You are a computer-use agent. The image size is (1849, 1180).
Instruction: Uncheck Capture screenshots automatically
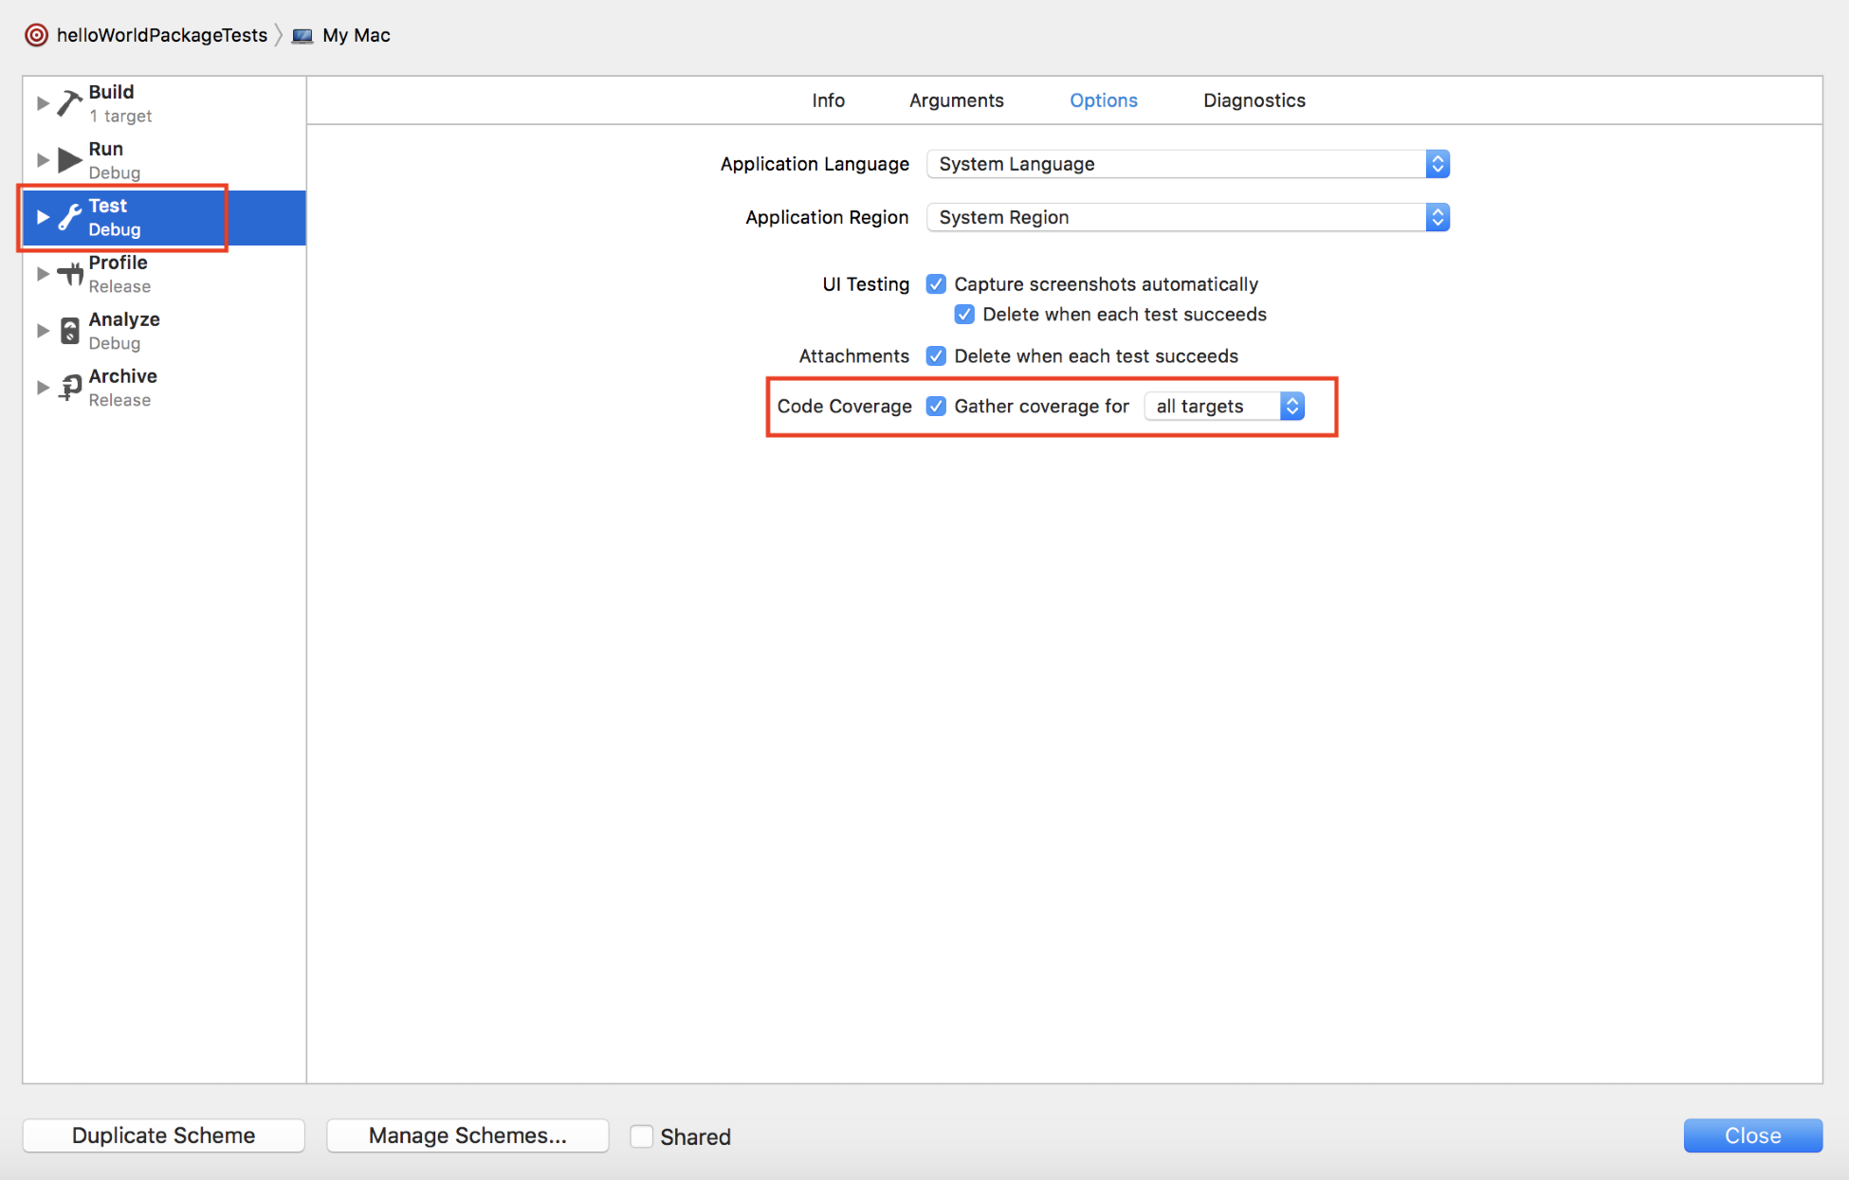[x=936, y=284]
